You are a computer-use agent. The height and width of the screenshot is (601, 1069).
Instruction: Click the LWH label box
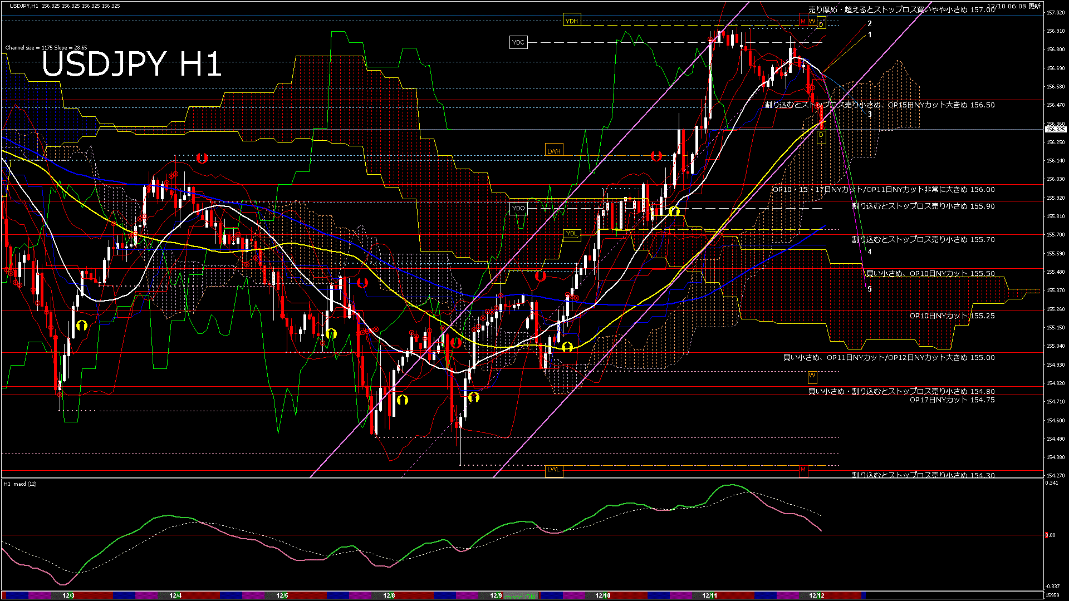[x=554, y=149]
